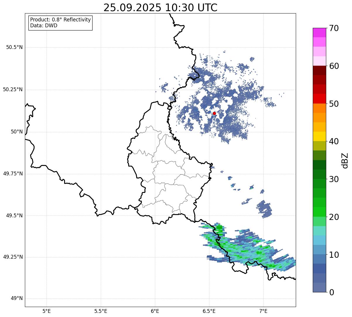Select the bright green 20 dBZ colorbar segment
352x317 pixels.
319,212
